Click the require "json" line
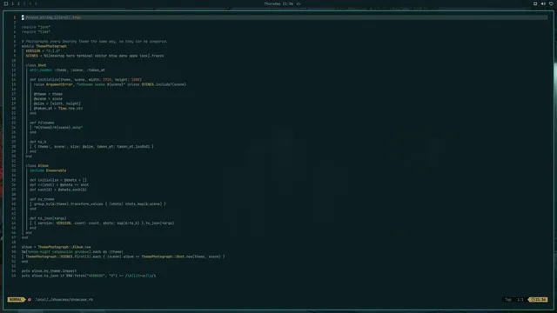The width and height of the screenshot is (557, 313). (x=36, y=27)
